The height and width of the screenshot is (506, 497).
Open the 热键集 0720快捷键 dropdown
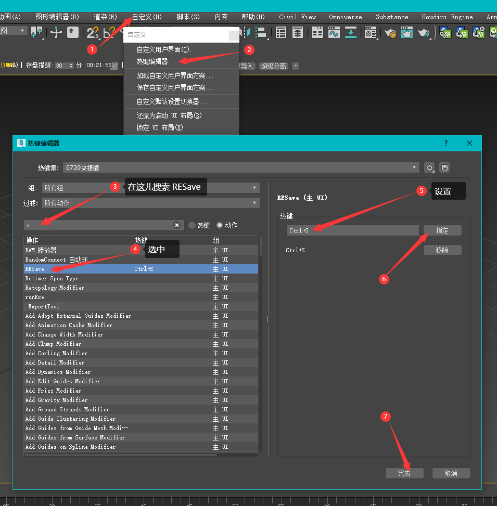click(x=241, y=168)
